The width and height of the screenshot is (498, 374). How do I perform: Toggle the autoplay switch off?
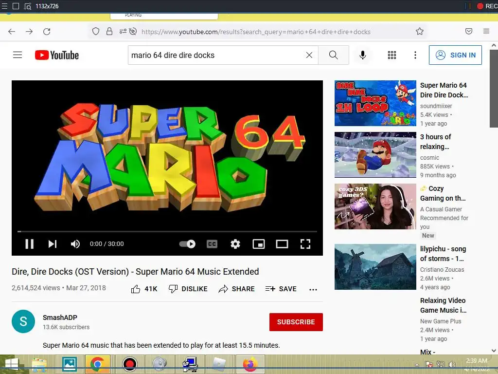click(x=187, y=244)
